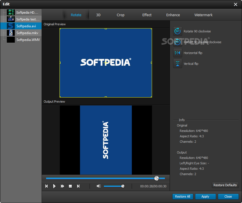Open the Effect tab
This screenshot has width=242, height=203.
click(x=147, y=15)
